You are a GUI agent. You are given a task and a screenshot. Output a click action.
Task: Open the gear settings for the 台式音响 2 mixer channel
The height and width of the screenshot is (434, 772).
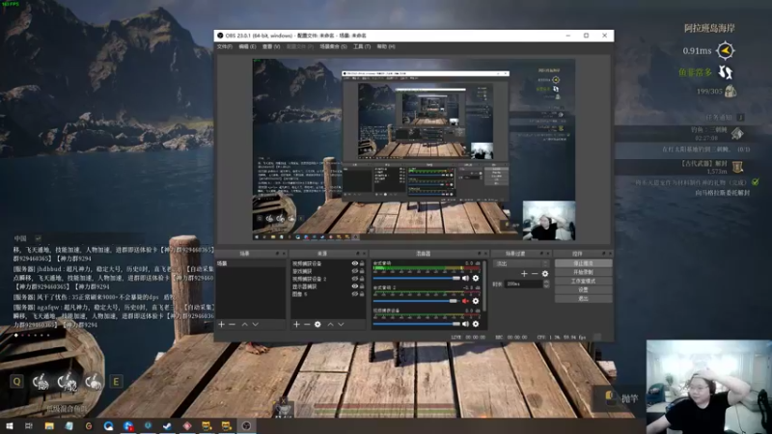coord(476,301)
